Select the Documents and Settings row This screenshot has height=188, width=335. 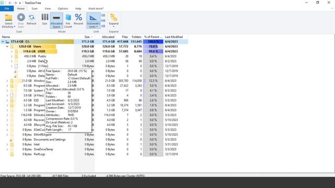click(94, 139)
